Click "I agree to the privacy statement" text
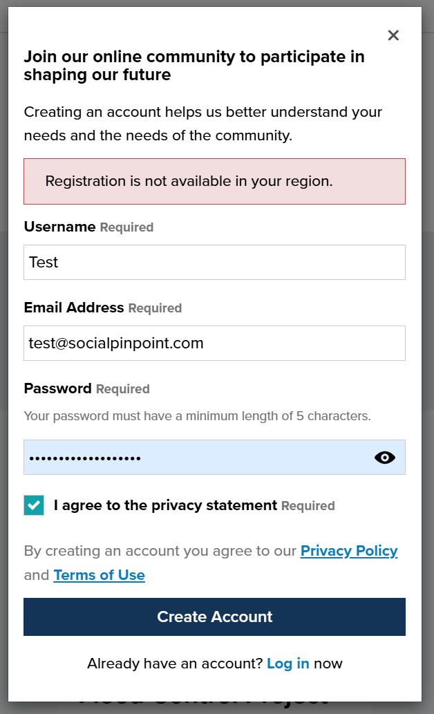Screen dimensions: 434x714 (x=165, y=505)
